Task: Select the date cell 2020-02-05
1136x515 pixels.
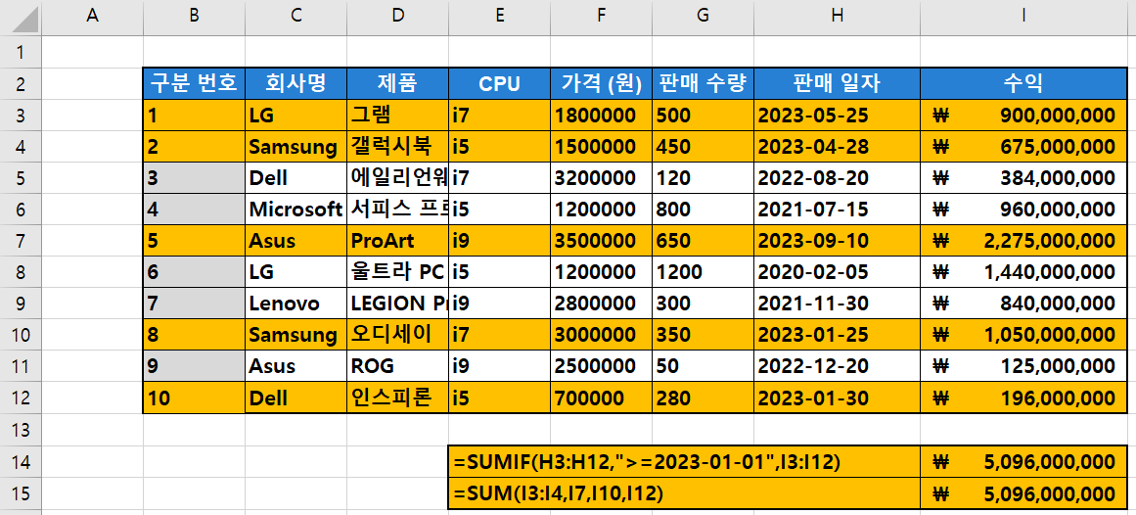Action: pos(837,272)
